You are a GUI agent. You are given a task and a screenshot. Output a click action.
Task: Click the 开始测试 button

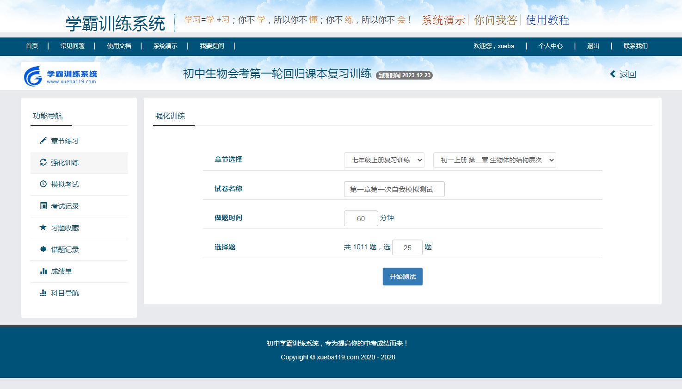point(402,276)
